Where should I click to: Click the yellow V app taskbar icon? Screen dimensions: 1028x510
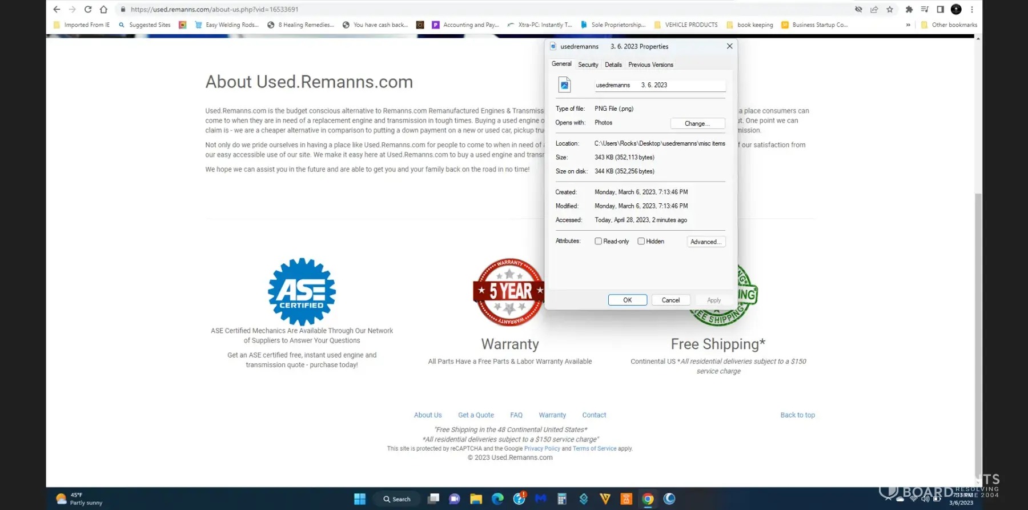click(605, 499)
